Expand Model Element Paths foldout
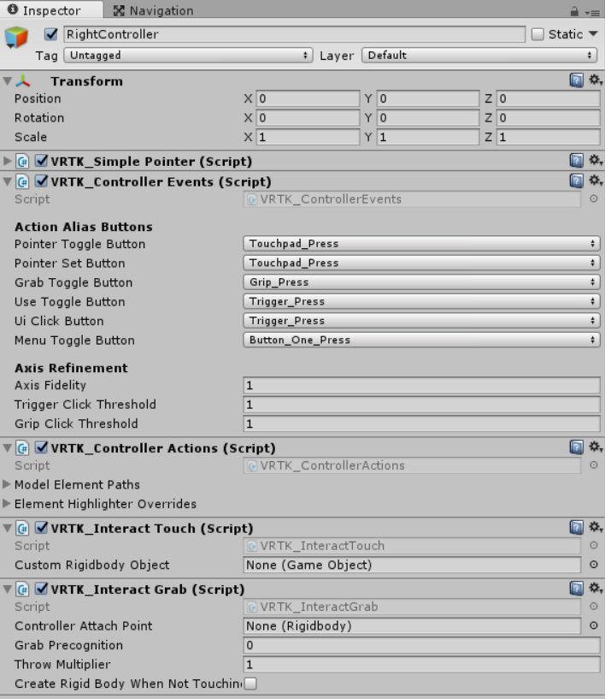This screenshot has width=605, height=699. 6,484
